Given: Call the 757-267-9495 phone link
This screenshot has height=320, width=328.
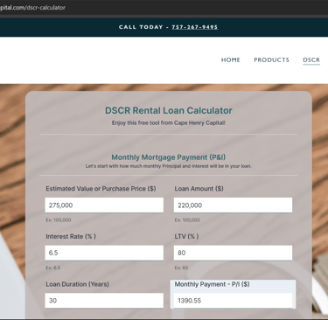Looking at the screenshot, I should (x=195, y=27).
